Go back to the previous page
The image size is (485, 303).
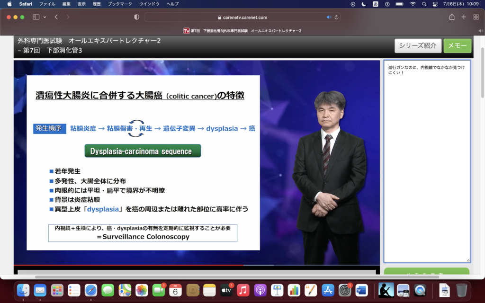[x=56, y=17]
